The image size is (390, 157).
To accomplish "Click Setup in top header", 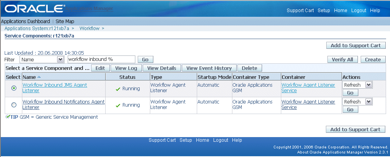I will point(324,11).
